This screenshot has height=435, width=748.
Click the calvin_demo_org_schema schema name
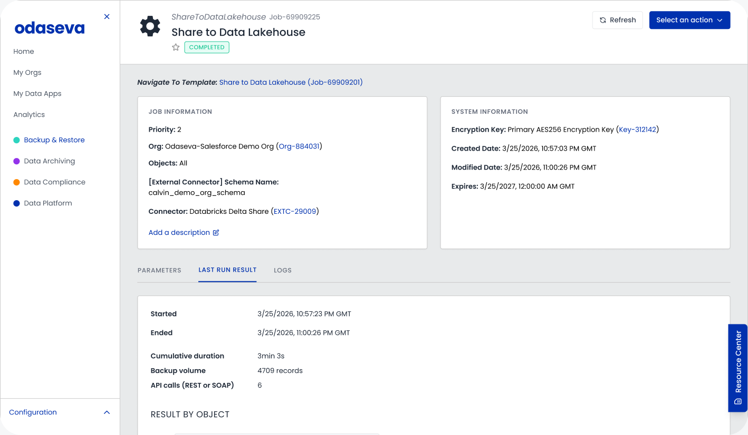coord(197,193)
